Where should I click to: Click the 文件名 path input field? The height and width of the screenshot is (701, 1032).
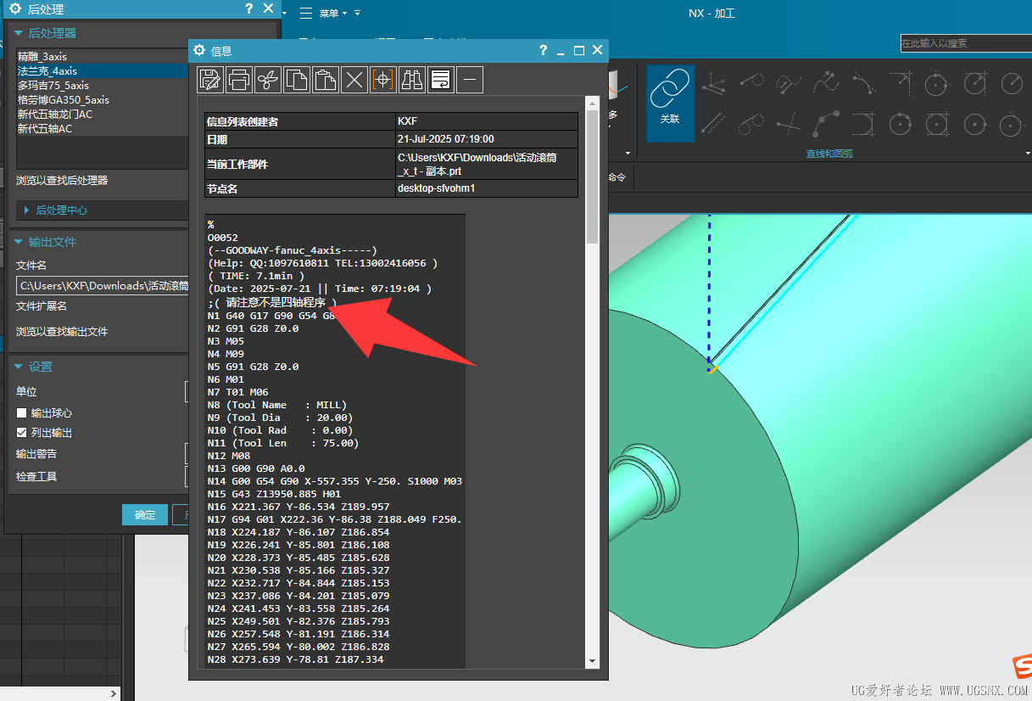click(x=102, y=286)
